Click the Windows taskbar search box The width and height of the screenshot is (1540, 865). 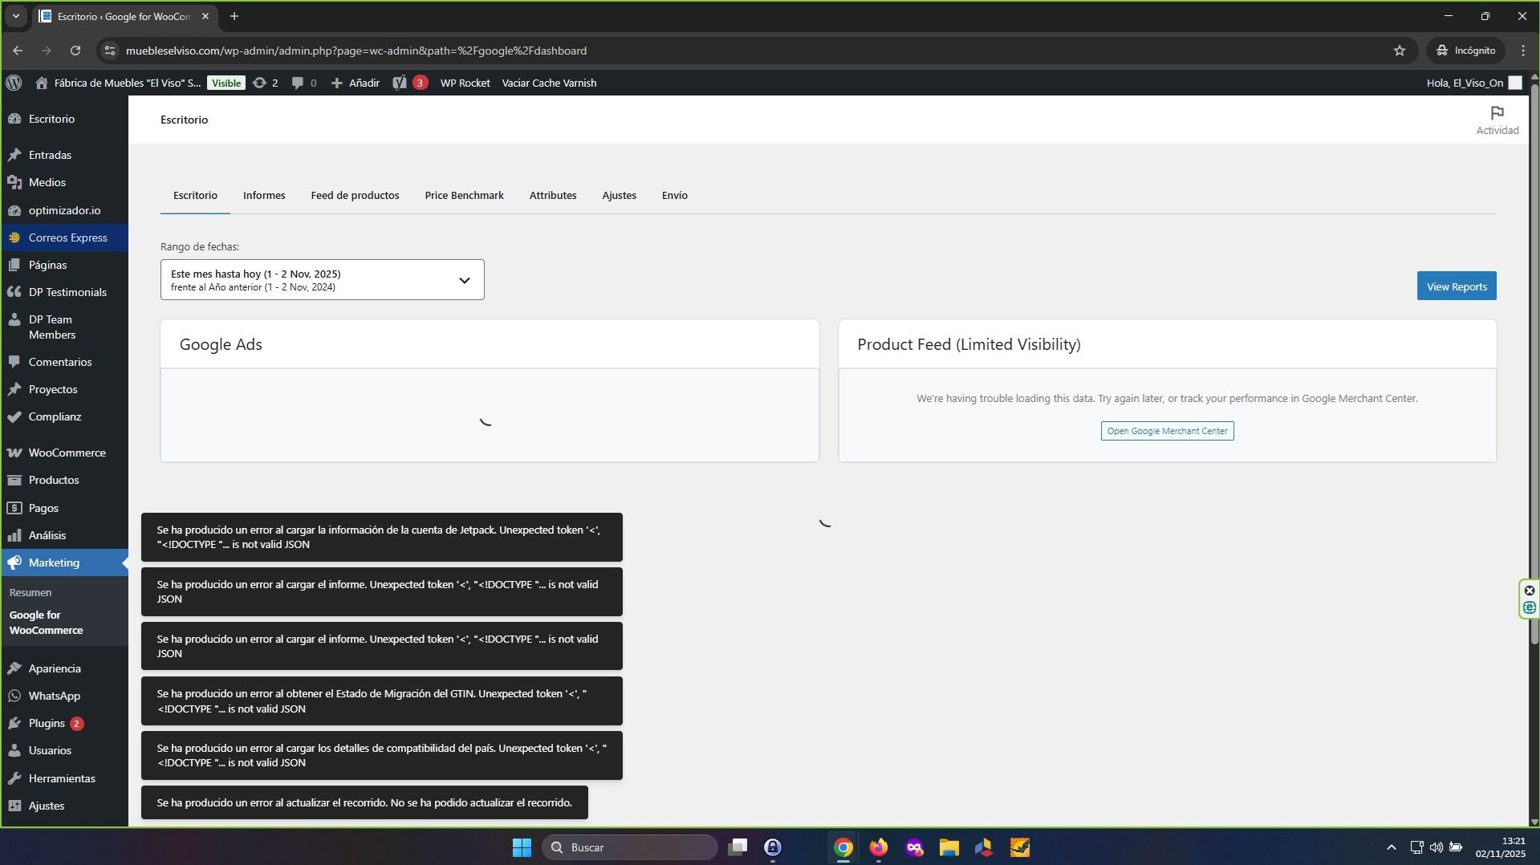(x=630, y=847)
